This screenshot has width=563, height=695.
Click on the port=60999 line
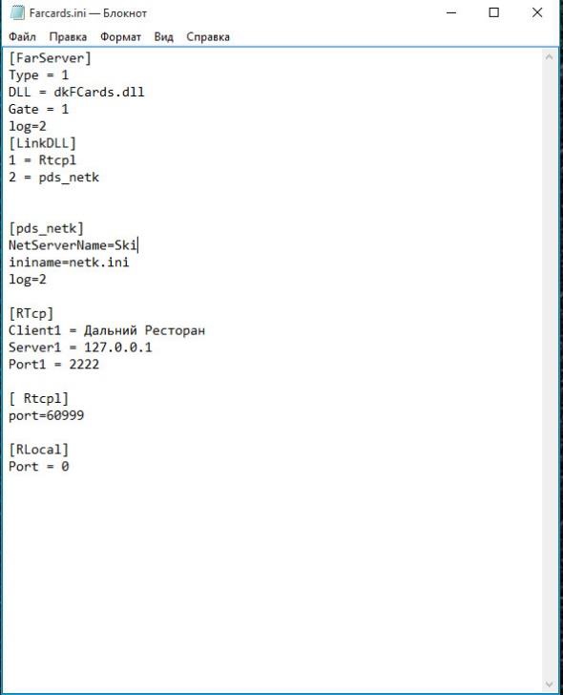(x=46, y=416)
